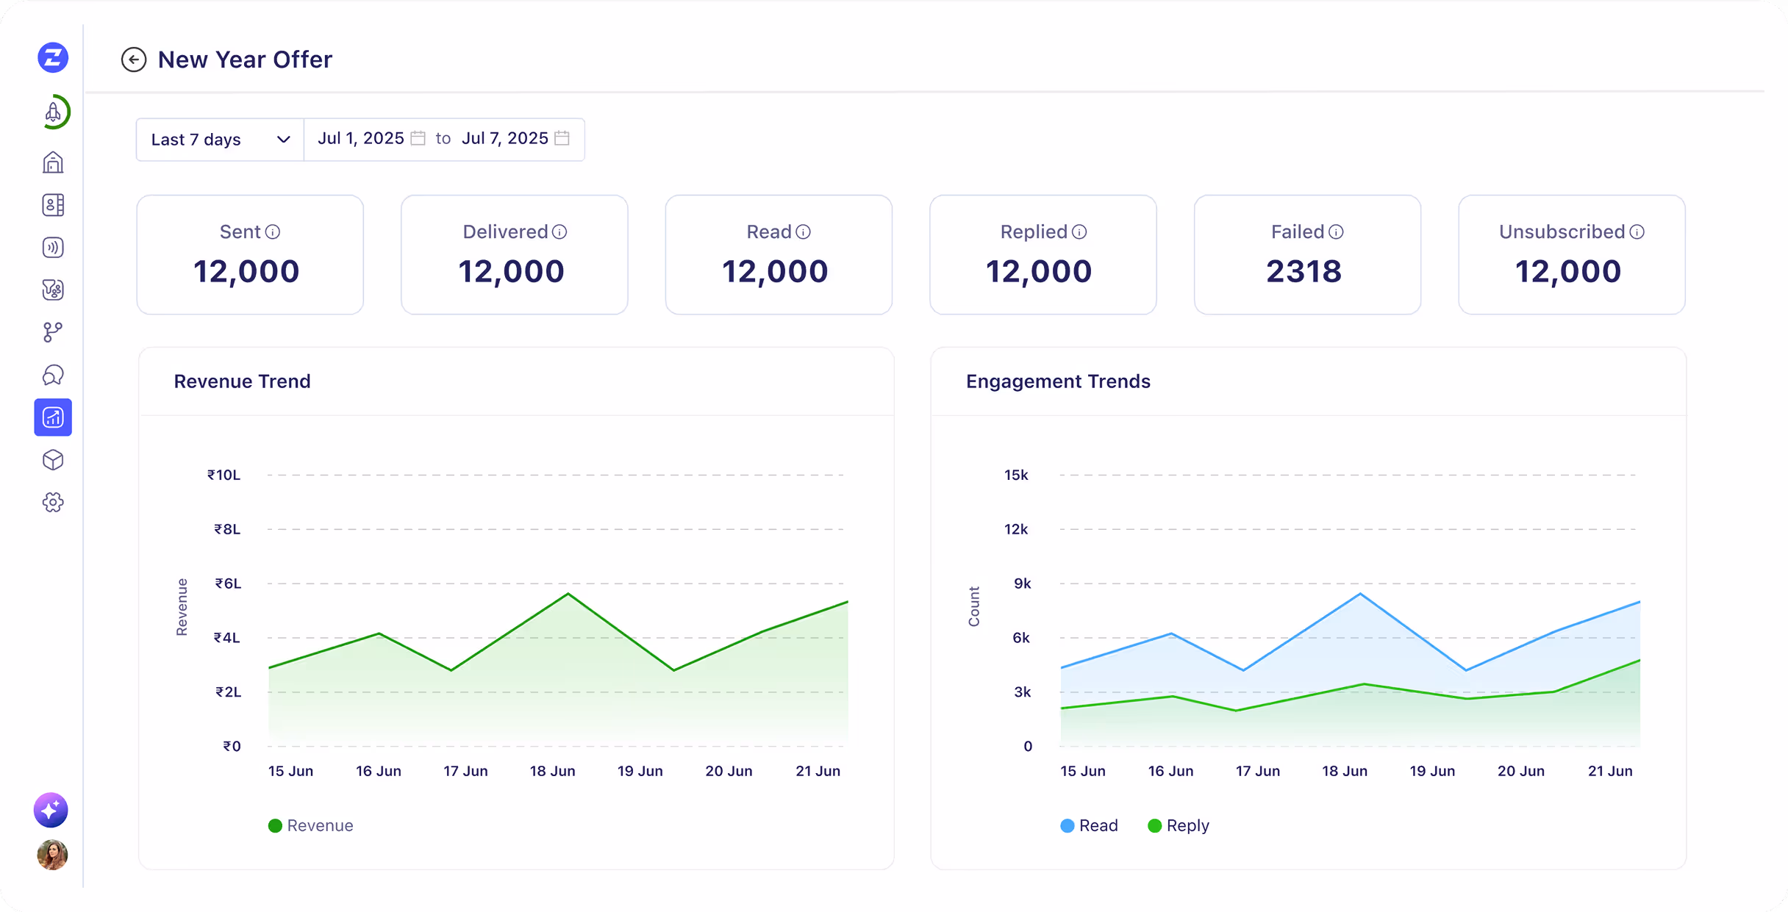This screenshot has height=912, width=1788.
Task: Open the contacts icon in sidebar
Action: pos(53,205)
